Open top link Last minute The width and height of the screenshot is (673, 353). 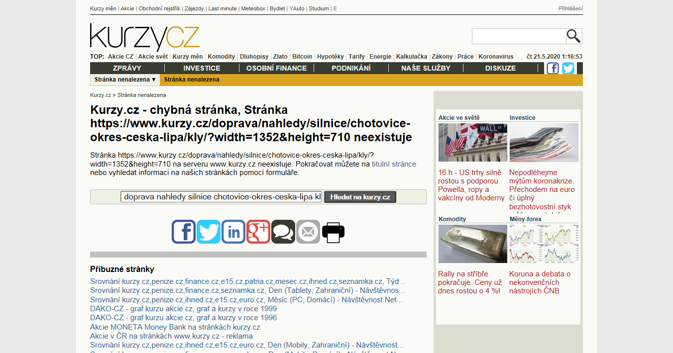[223, 8]
